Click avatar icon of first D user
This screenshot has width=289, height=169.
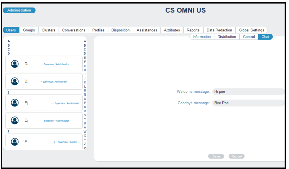pyautogui.click(x=15, y=64)
